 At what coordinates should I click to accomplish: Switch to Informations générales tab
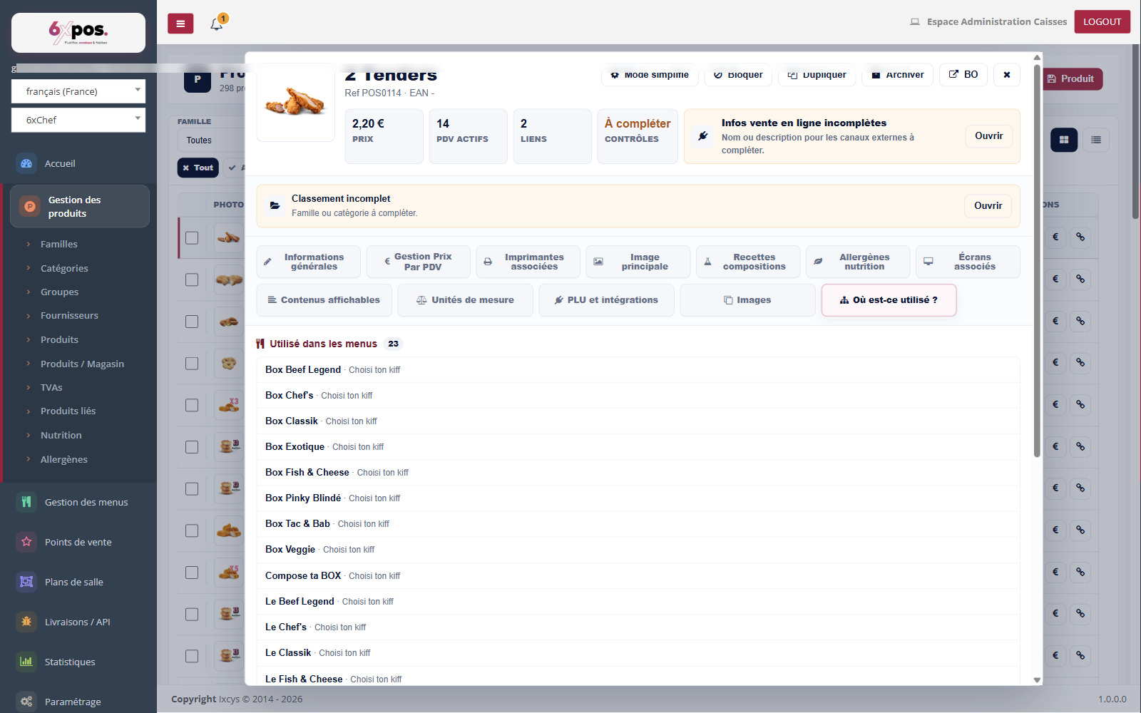pos(308,262)
